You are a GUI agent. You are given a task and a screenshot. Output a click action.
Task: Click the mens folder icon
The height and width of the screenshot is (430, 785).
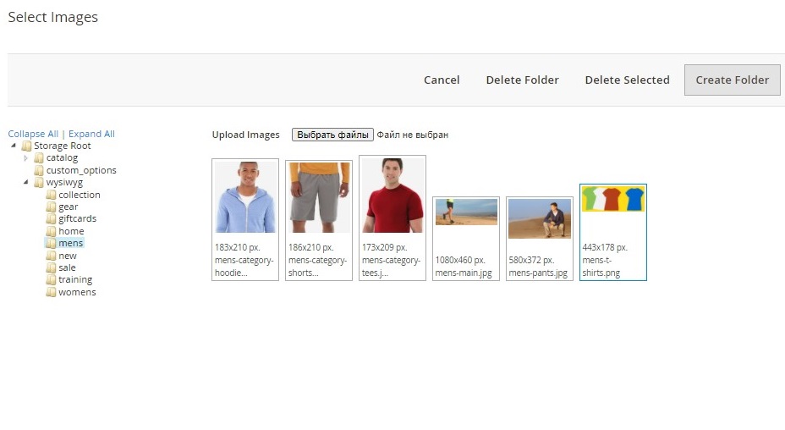[x=51, y=243]
